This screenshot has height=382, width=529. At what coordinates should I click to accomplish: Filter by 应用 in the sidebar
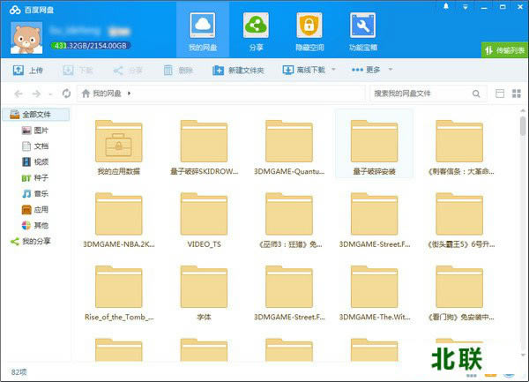(x=35, y=210)
